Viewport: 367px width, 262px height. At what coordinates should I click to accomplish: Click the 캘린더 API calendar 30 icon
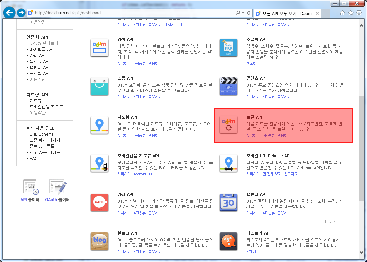click(x=229, y=202)
